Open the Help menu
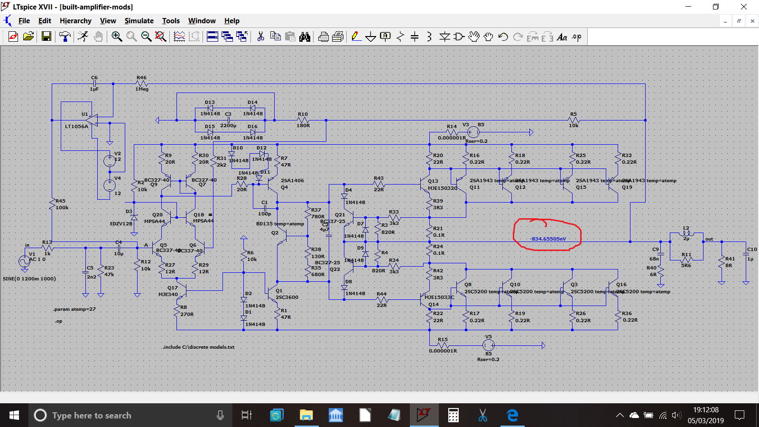Viewport: 759px width, 427px height. point(232,21)
